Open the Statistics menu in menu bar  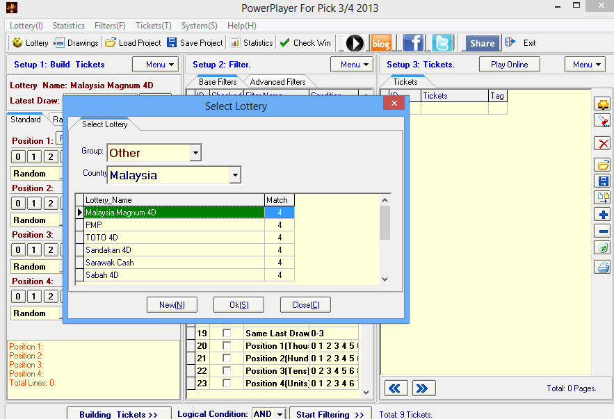[69, 26]
